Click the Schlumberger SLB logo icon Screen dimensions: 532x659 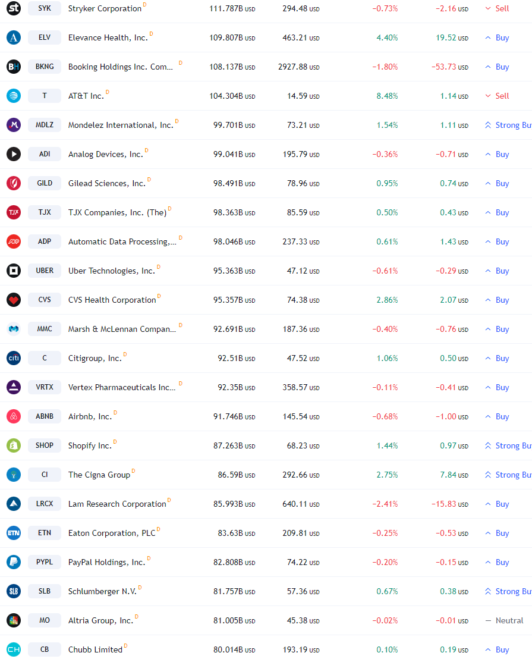coord(14,591)
